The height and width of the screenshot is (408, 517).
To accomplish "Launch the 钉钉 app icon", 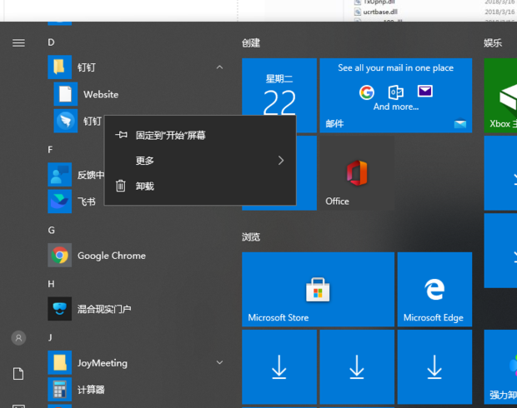I will pyautogui.click(x=66, y=121).
